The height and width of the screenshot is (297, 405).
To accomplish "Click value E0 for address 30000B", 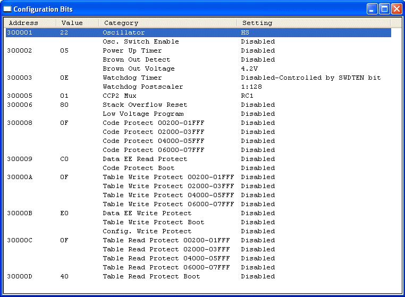I will [x=64, y=214].
